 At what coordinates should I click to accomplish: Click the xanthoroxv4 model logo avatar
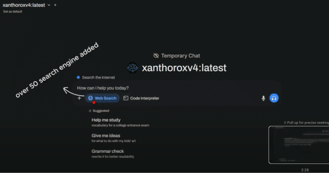coord(133,68)
